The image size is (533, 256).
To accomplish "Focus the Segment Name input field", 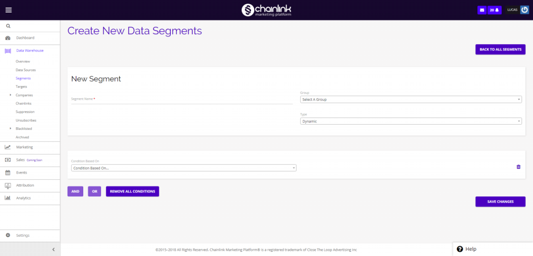I will (x=182, y=99).
